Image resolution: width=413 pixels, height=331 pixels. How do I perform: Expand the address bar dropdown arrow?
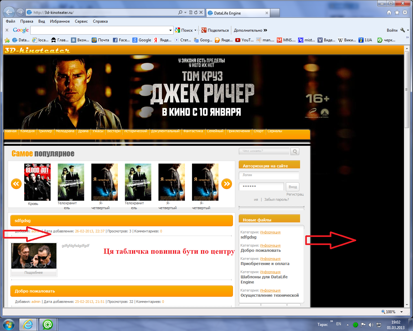185,13
